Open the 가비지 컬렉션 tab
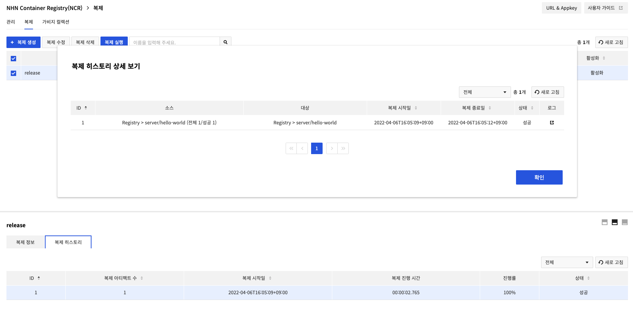This screenshot has height=310, width=633. tap(56, 22)
